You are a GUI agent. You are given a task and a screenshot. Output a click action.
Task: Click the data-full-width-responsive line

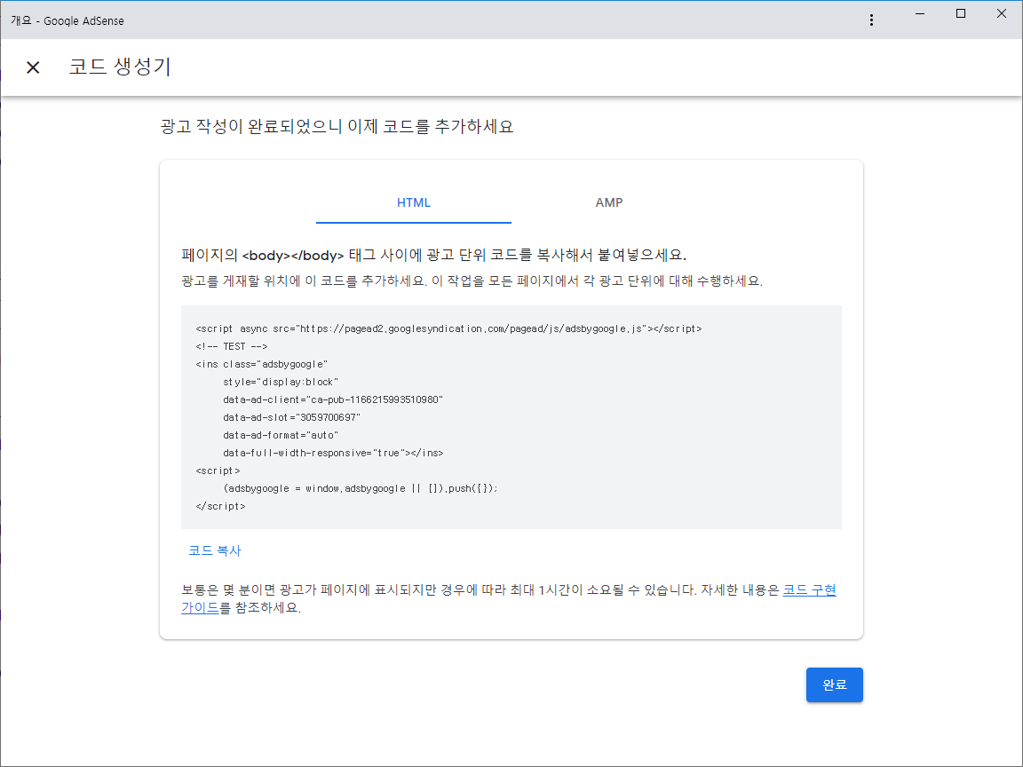tap(333, 453)
